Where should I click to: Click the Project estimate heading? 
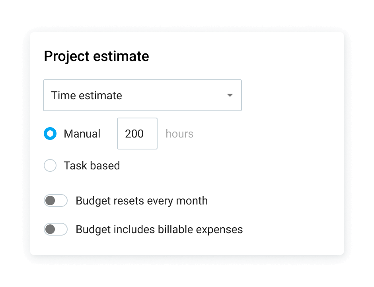96,56
